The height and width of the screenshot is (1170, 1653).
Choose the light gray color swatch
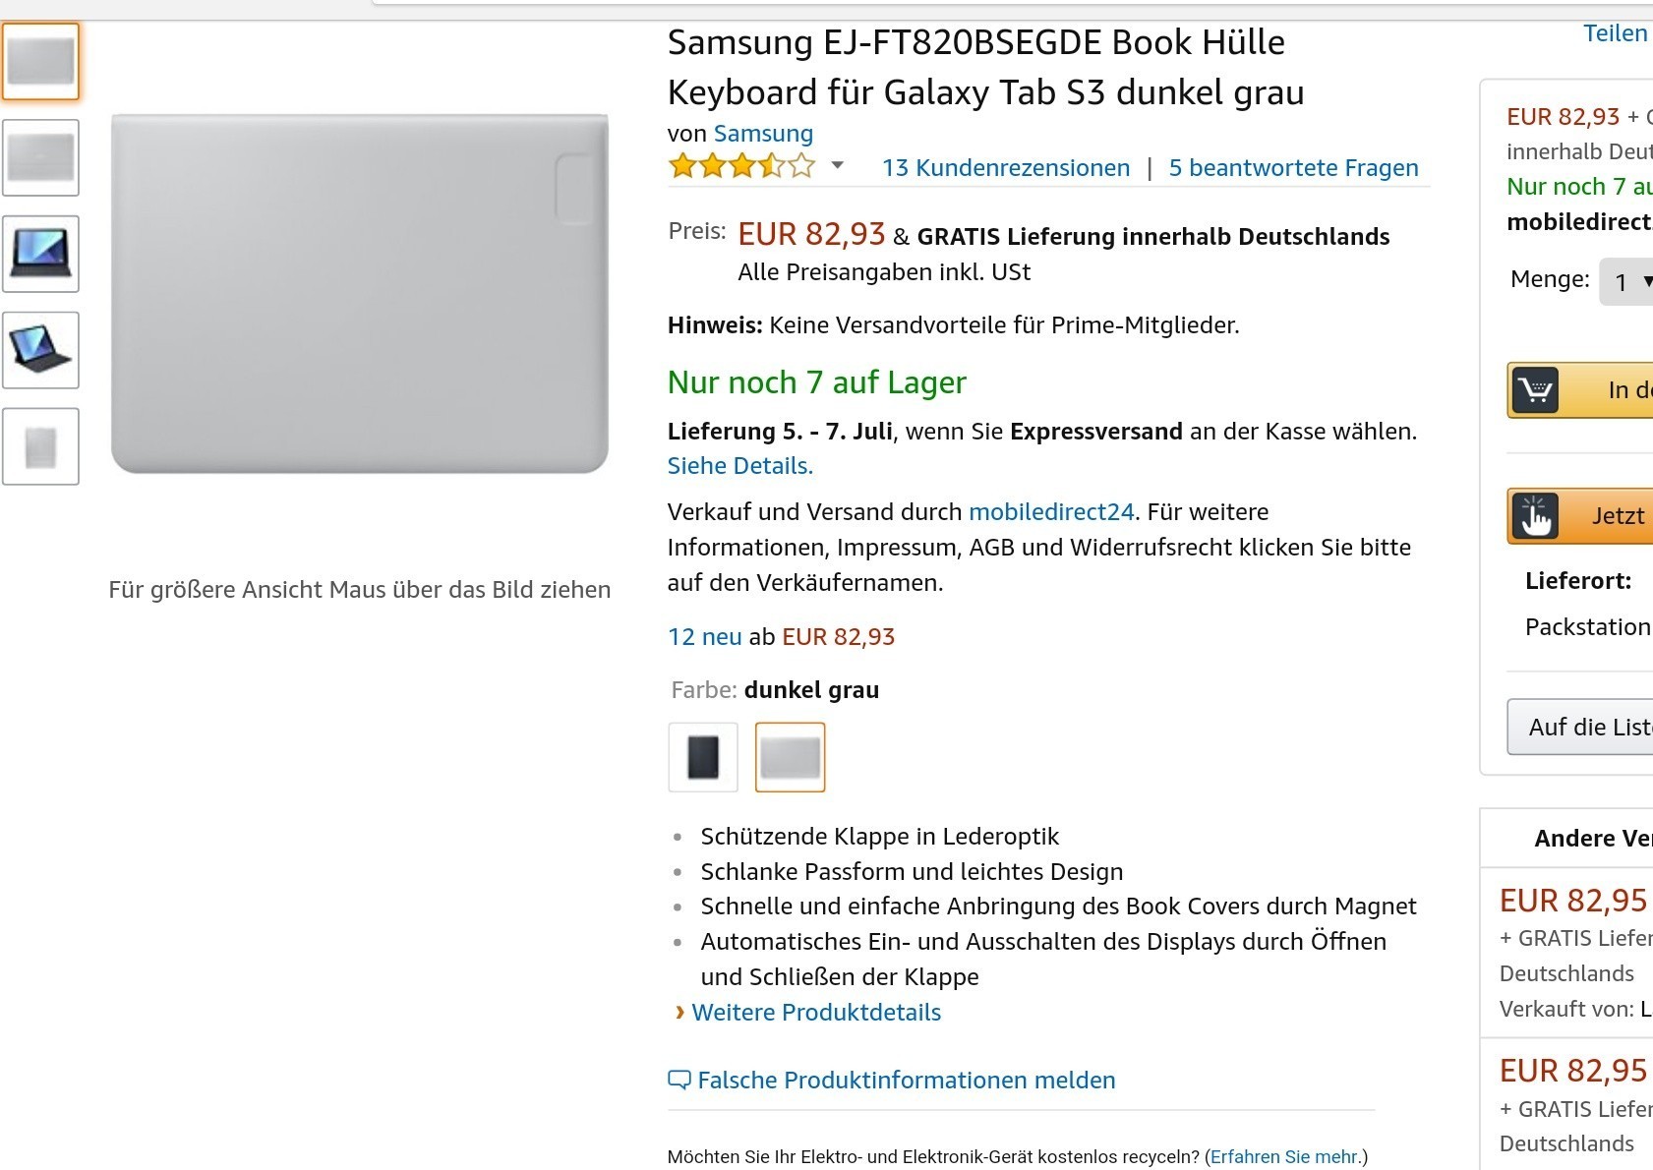click(790, 757)
